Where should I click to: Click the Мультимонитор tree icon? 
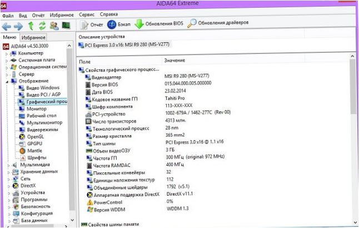pyautogui.click(x=22, y=123)
